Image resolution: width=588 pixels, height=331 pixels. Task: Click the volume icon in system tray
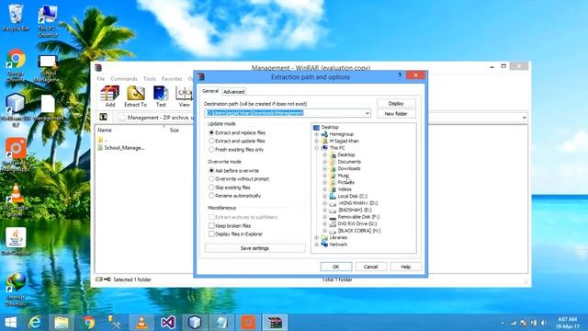(x=543, y=323)
